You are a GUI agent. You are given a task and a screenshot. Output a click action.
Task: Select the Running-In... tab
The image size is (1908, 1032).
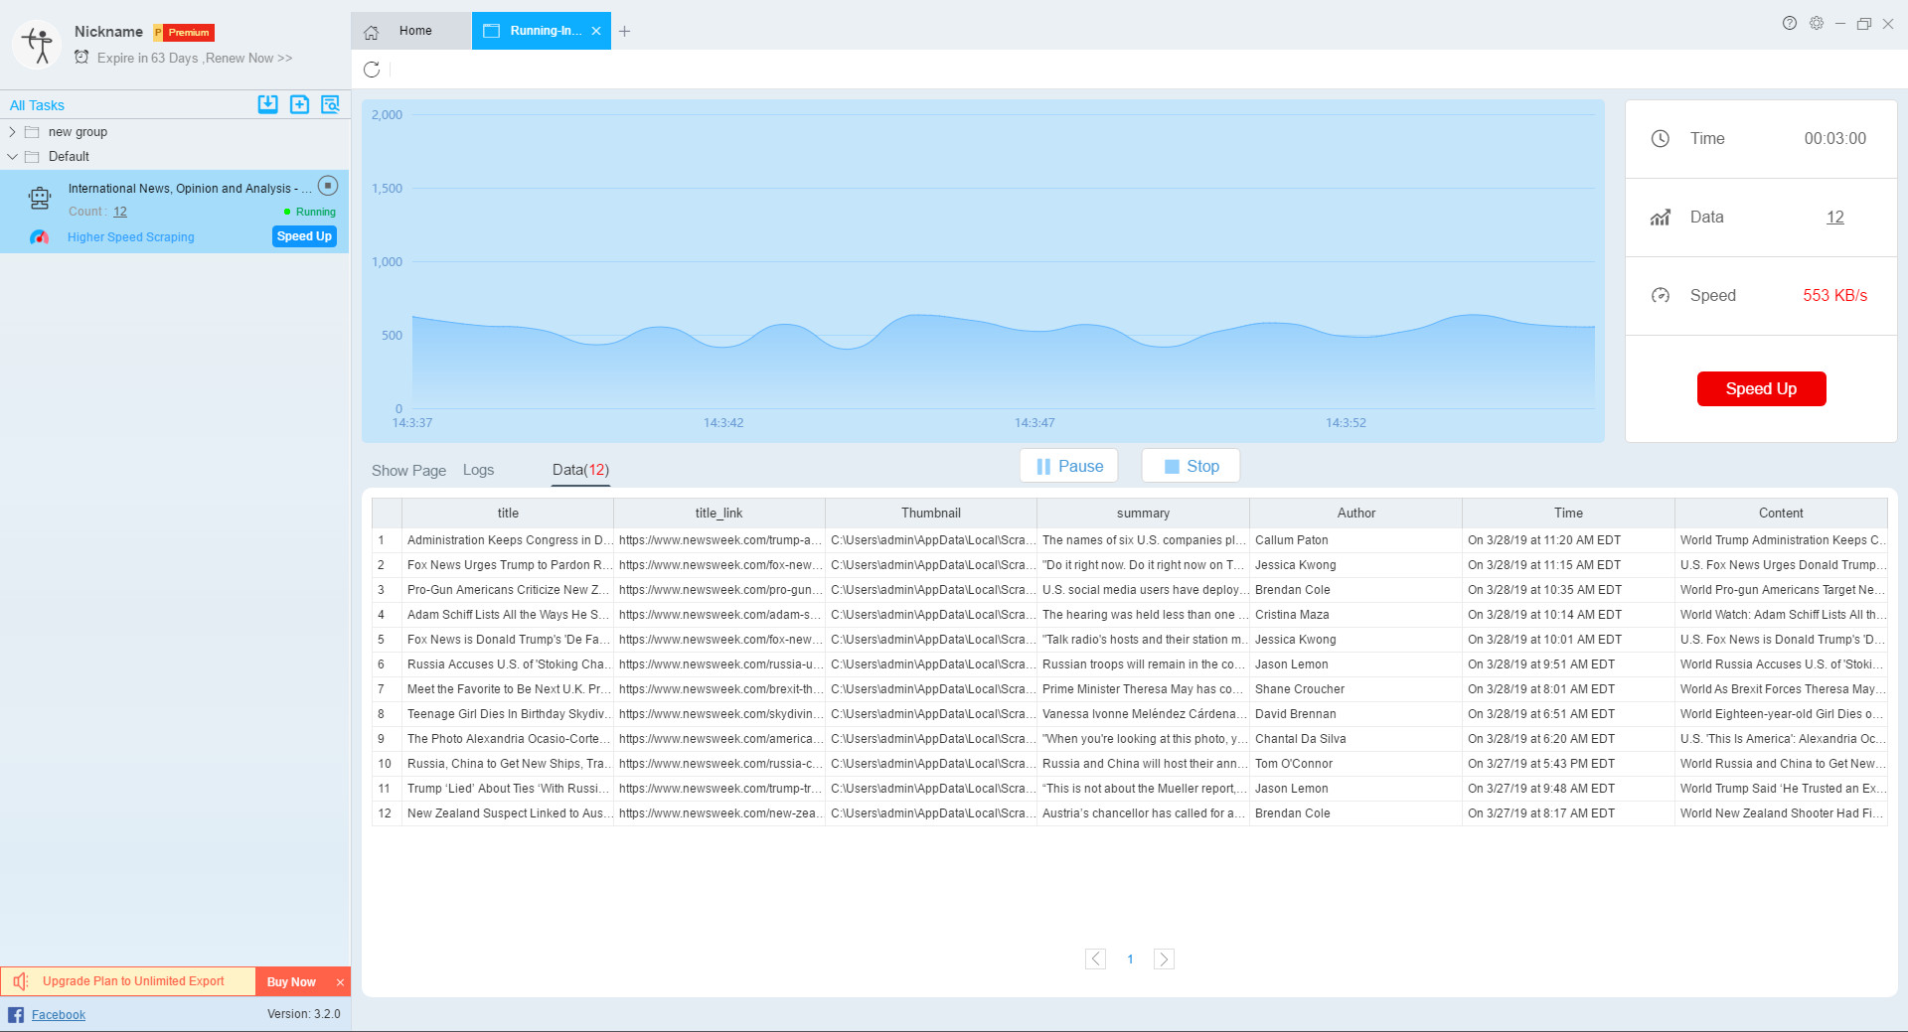pos(541,31)
